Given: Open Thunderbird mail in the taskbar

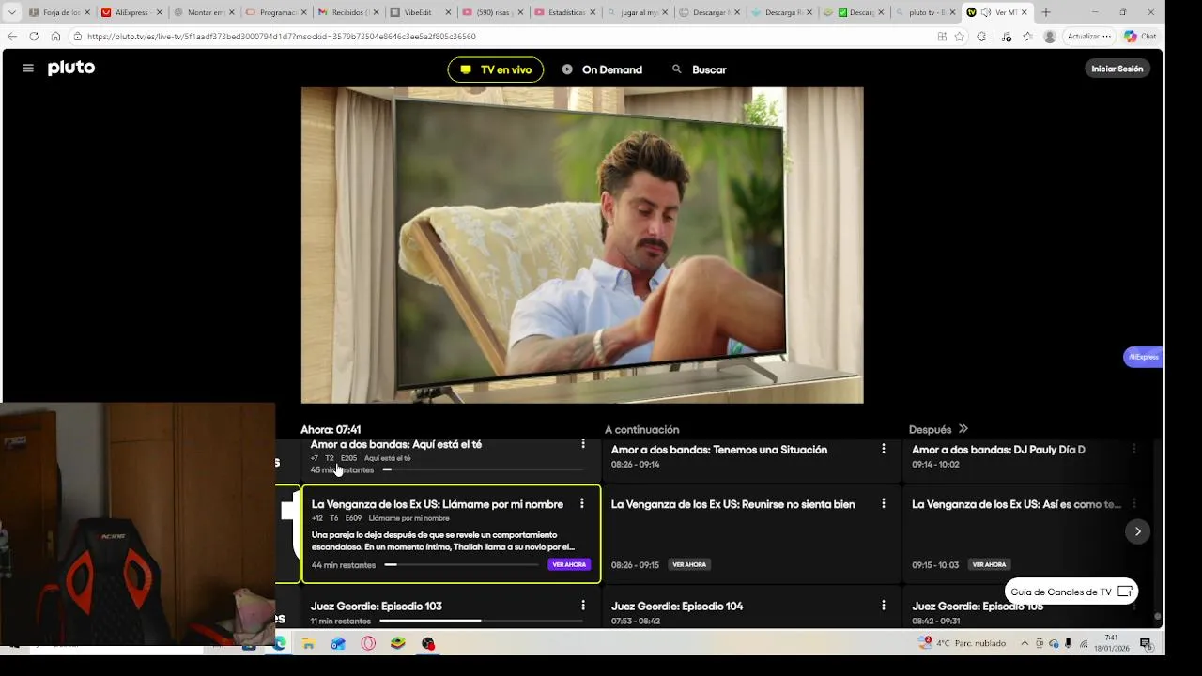Looking at the screenshot, I should [338, 643].
